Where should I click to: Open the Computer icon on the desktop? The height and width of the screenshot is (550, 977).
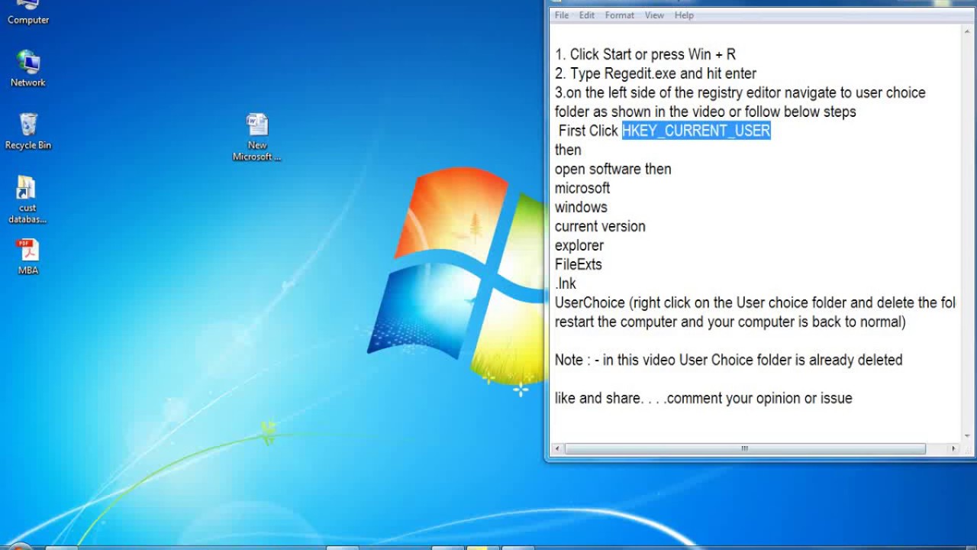27,12
